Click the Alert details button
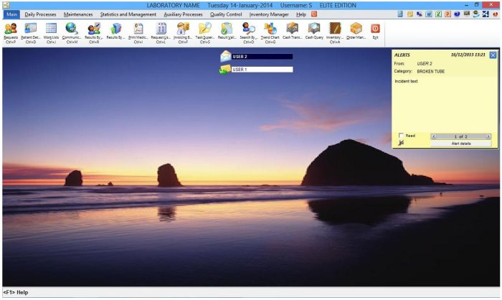 [x=460, y=144]
